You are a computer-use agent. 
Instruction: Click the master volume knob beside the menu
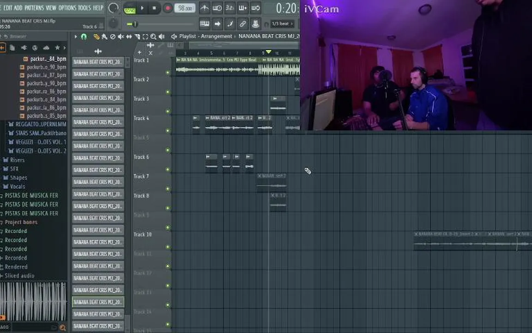pyautogui.click(x=113, y=8)
